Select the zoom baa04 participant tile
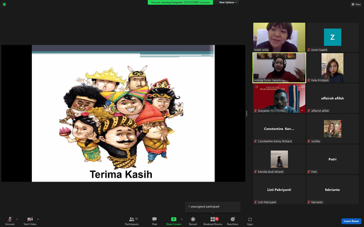The height and width of the screenshot is (227, 364). (332, 37)
